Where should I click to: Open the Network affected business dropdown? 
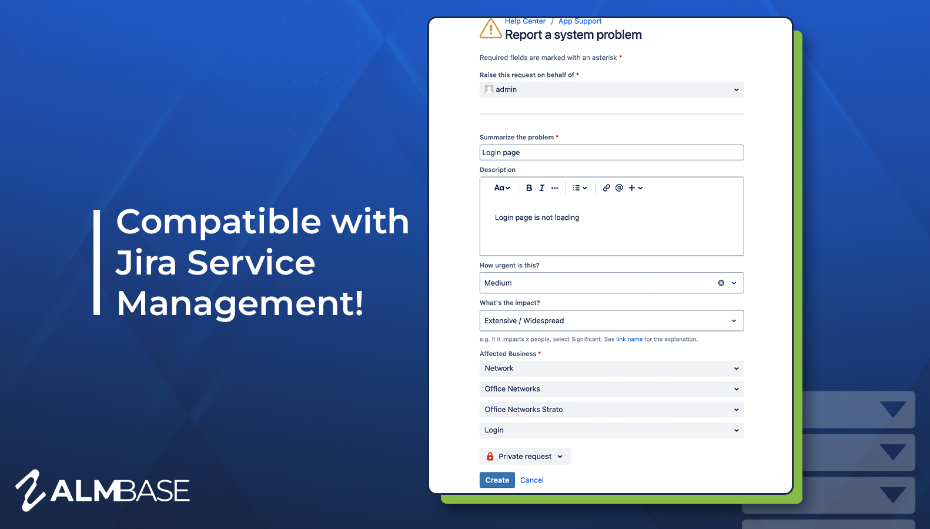pos(611,369)
